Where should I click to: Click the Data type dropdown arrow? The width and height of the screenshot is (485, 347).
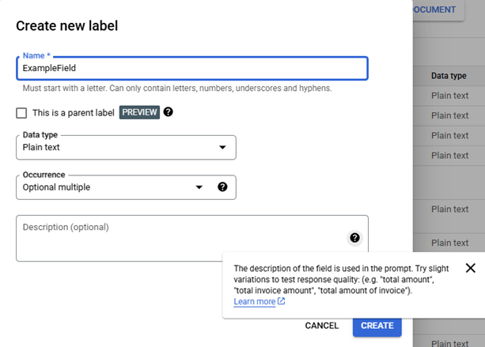pyautogui.click(x=222, y=148)
